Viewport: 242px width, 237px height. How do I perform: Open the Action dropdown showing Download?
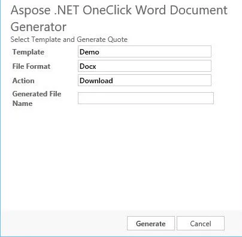(x=144, y=80)
